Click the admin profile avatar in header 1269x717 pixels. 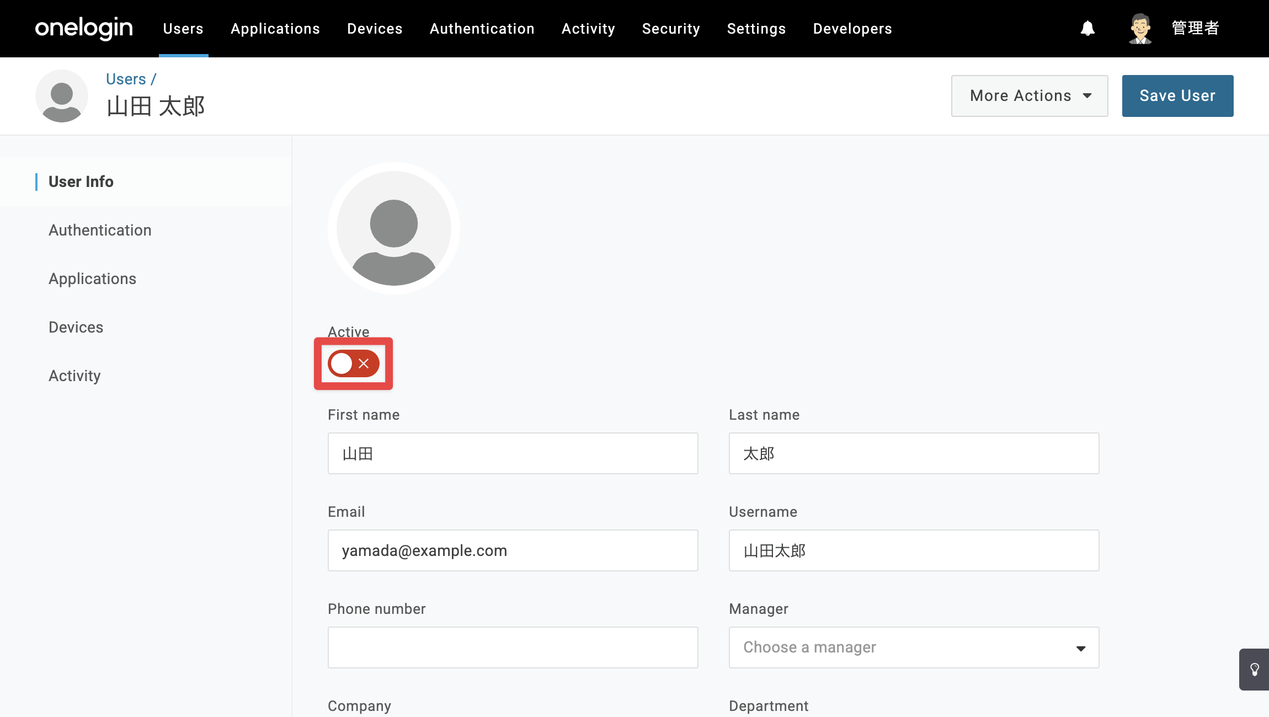[x=1140, y=29]
